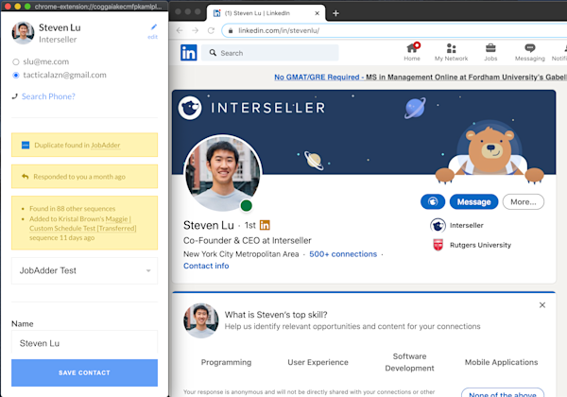Open Messaging in LinkedIn nav
The width and height of the screenshot is (567, 397).
pos(530,52)
